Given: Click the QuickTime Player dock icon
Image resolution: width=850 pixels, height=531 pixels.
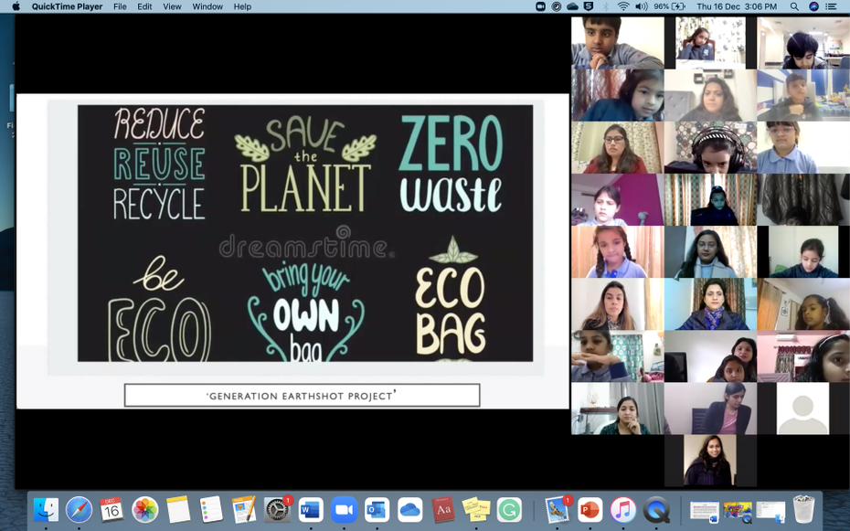Looking at the screenshot, I should pyautogui.click(x=655, y=509).
